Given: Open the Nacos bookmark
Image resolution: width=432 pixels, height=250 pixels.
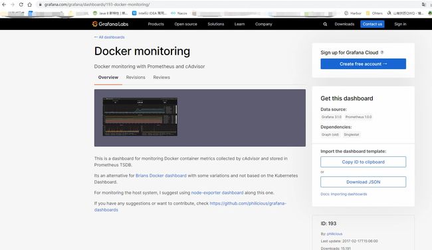Looking at the screenshot, I should (x=179, y=13).
